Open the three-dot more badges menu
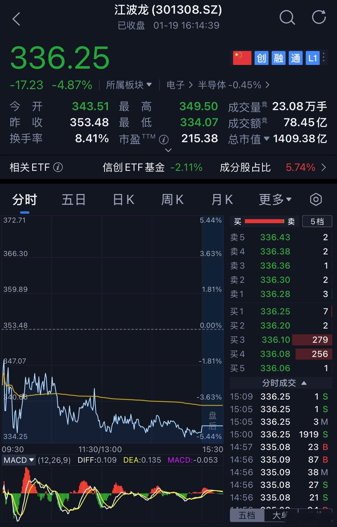Screen dimensions: 337x527 click(324, 57)
